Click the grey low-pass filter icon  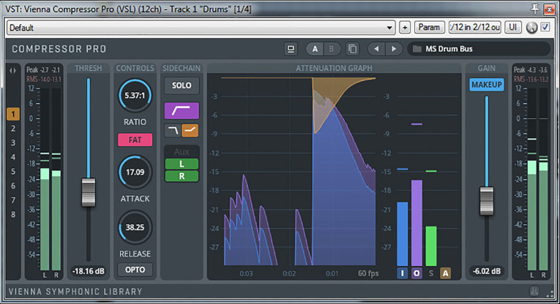[173, 130]
